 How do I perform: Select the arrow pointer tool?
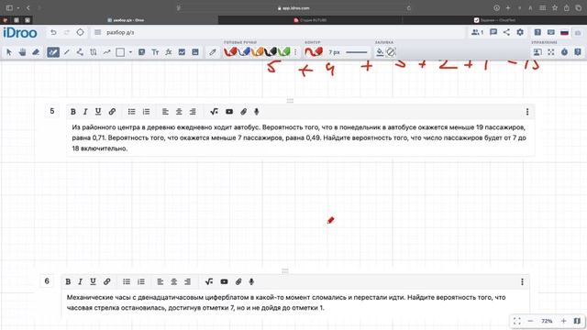(9, 52)
